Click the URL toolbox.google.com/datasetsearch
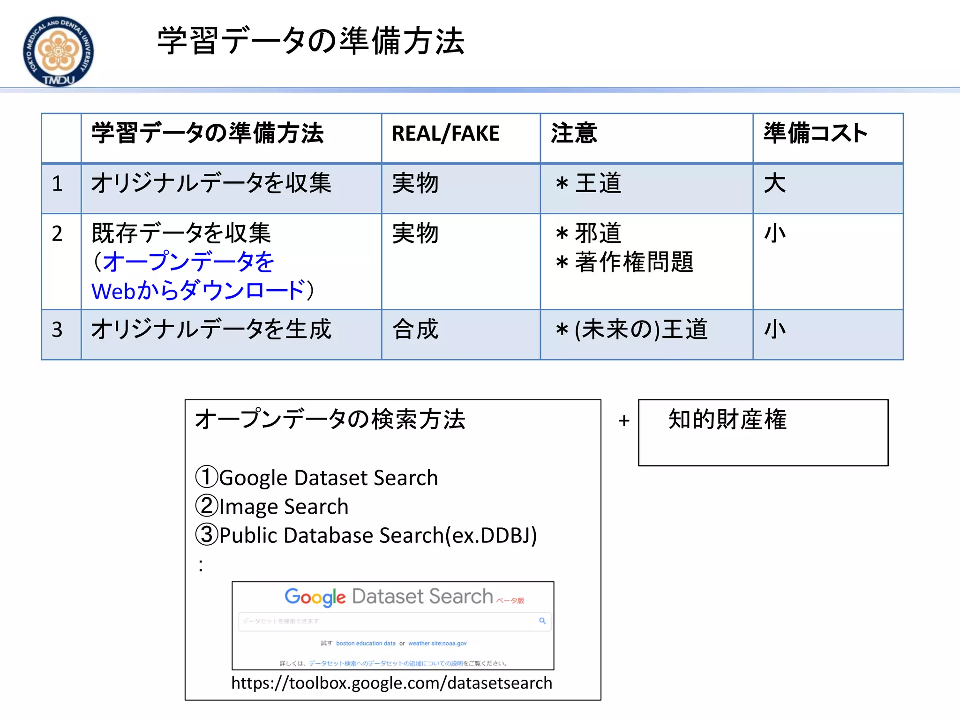Screen dimensions: 960x720 [392, 683]
